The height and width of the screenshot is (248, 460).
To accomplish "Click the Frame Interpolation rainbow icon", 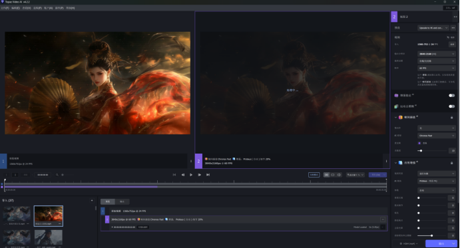I will click(401, 117).
